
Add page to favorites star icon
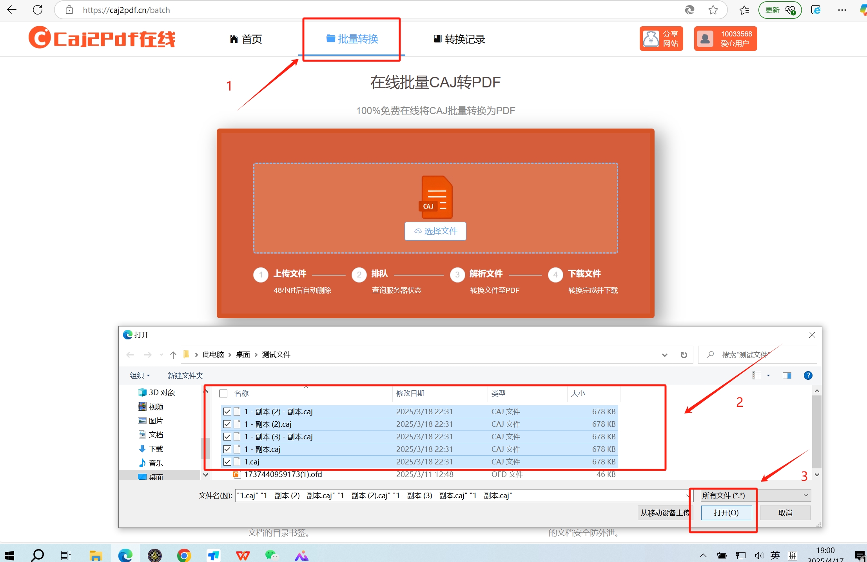[713, 10]
